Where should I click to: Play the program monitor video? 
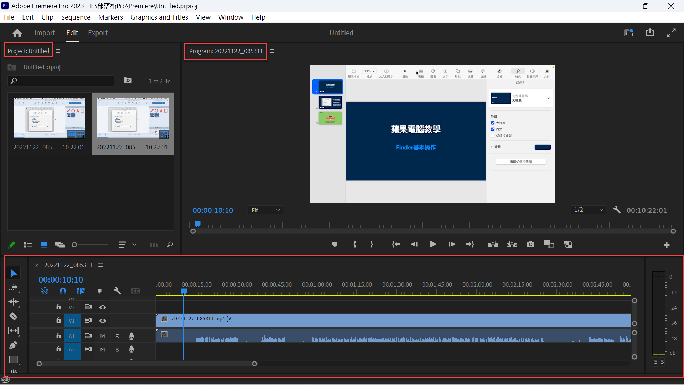(x=433, y=245)
